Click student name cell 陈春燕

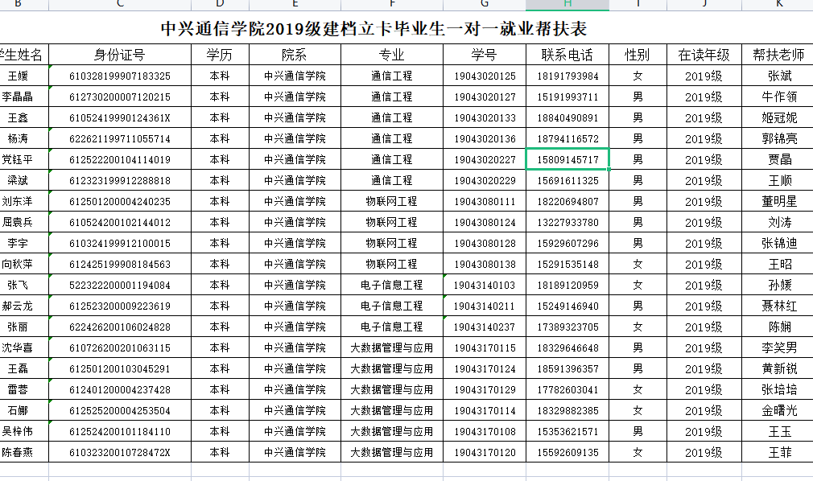18,452
